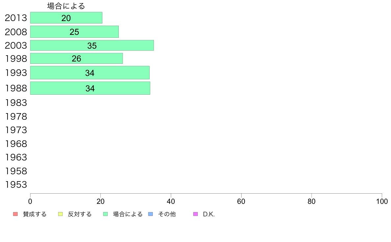Click the 1968 year label
The height and width of the screenshot is (242, 391).
[x=16, y=144]
